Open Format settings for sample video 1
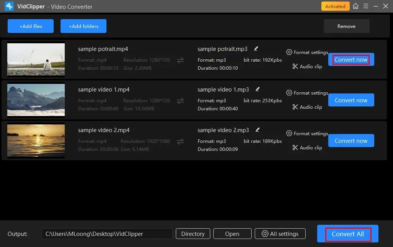The height and width of the screenshot is (247, 393). 307,93
